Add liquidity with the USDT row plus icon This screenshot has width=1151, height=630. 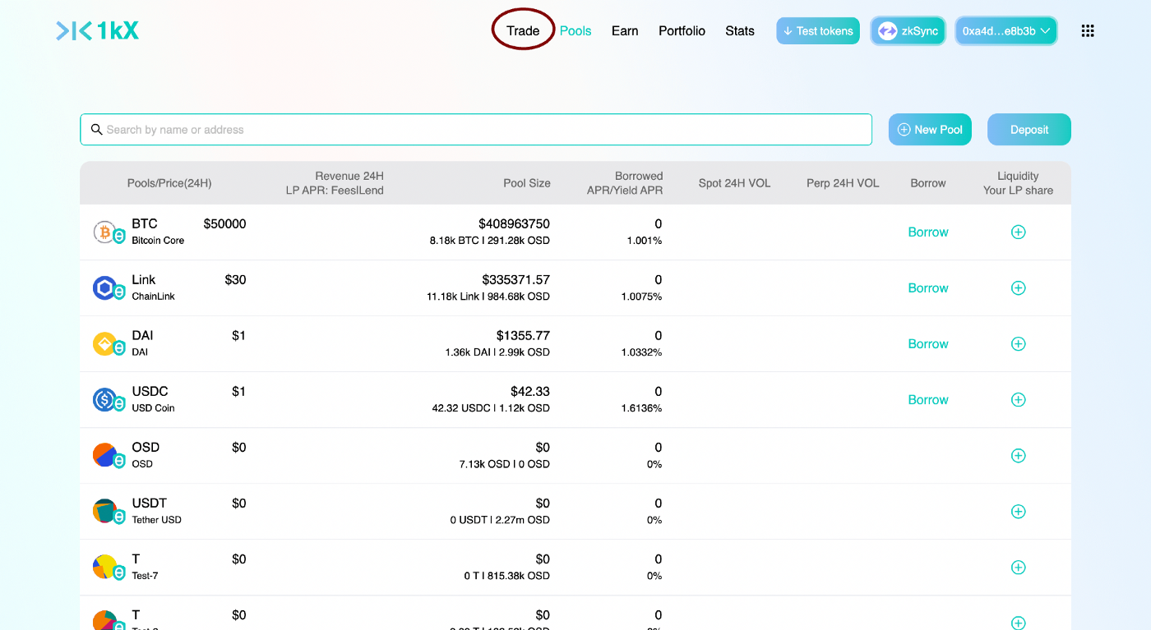tap(1018, 512)
